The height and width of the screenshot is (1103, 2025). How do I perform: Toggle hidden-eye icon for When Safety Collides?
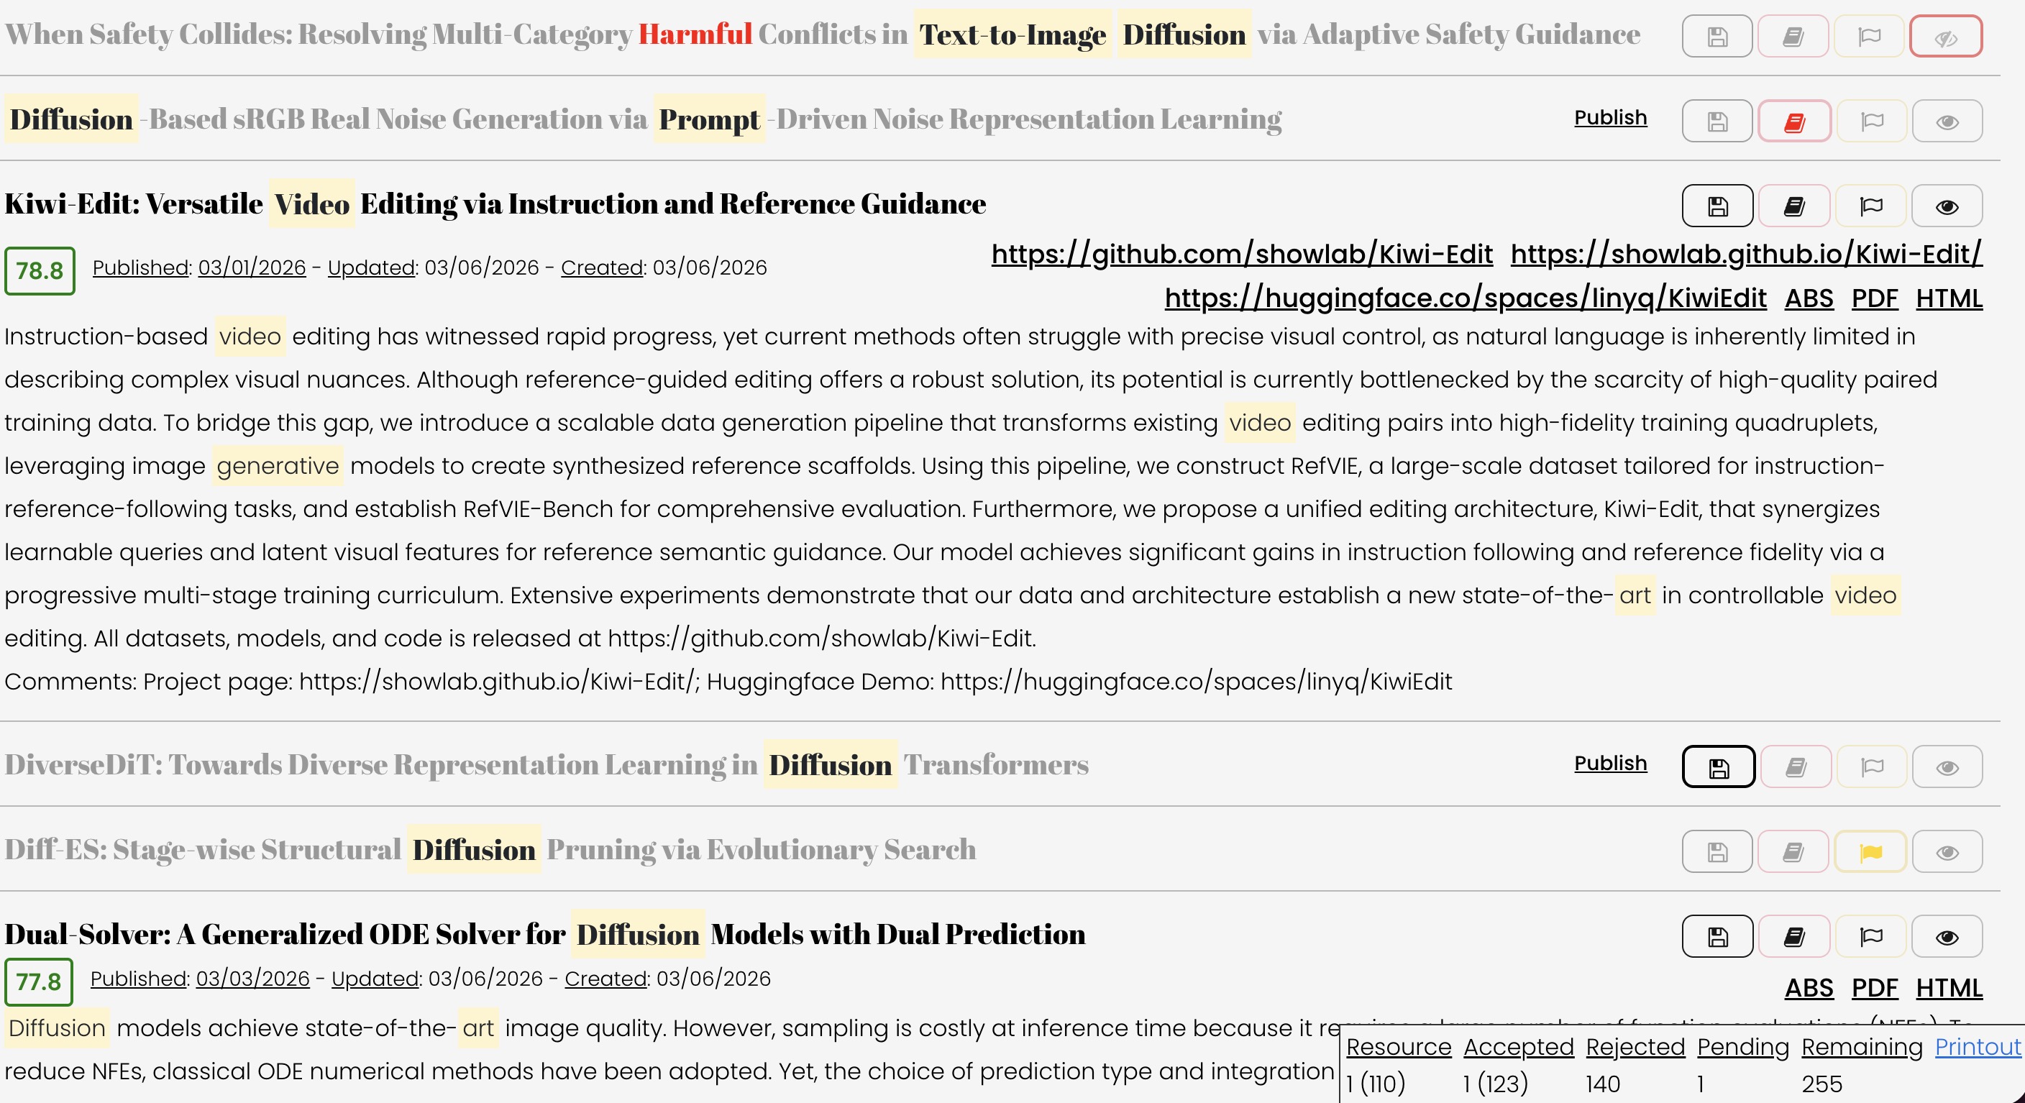1946,36
